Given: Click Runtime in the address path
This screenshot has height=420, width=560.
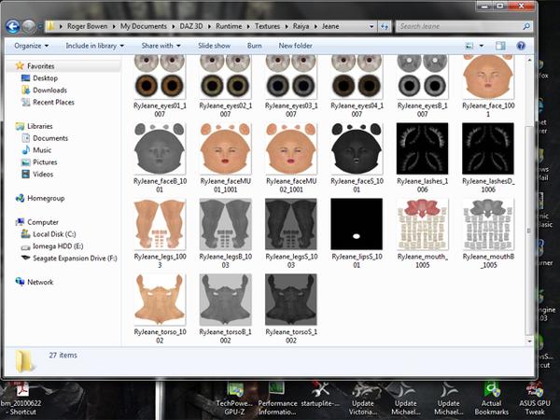Looking at the screenshot, I should (x=229, y=26).
